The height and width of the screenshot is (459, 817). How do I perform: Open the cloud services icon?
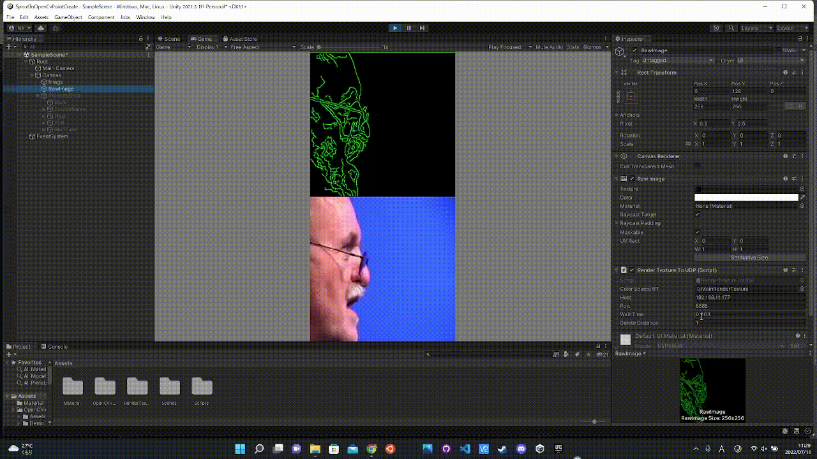41,28
